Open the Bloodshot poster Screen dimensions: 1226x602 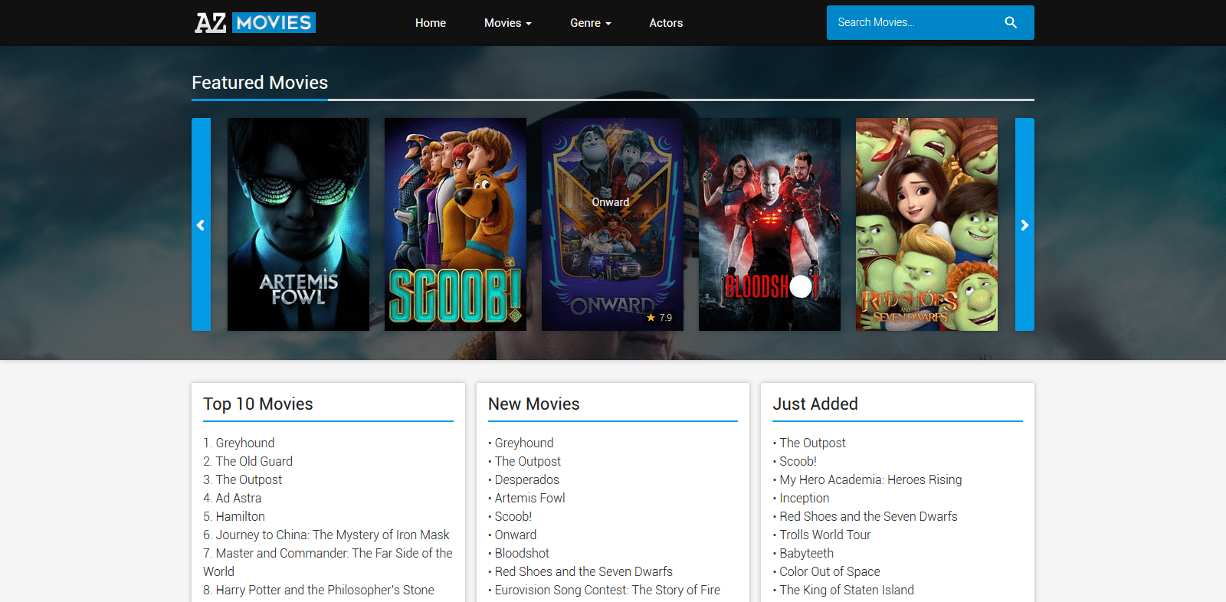[769, 224]
